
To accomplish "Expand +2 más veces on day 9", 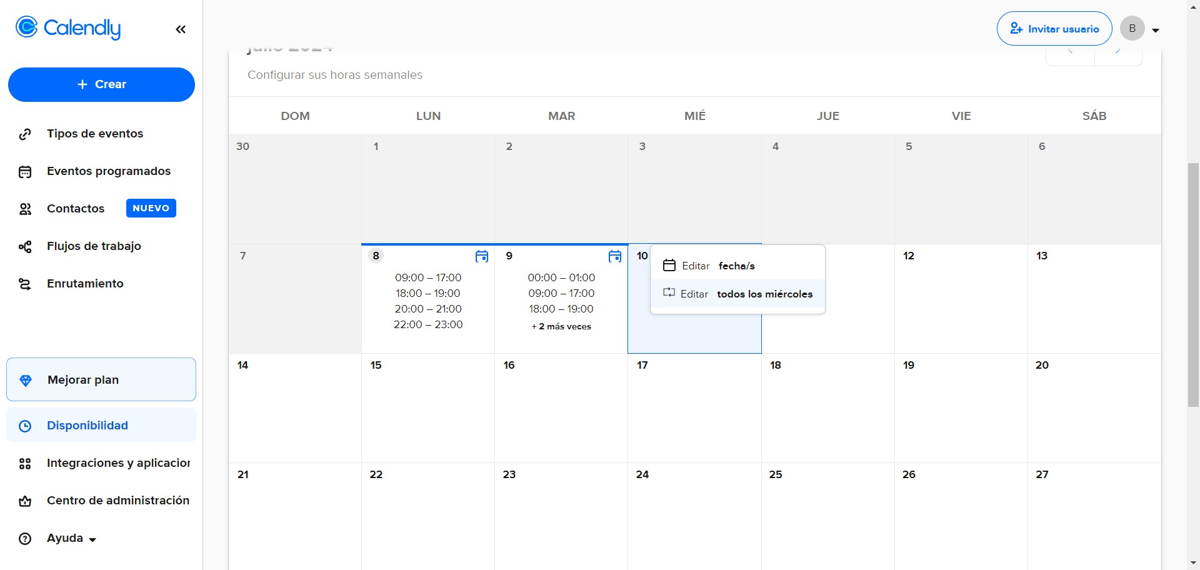I will 561,326.
